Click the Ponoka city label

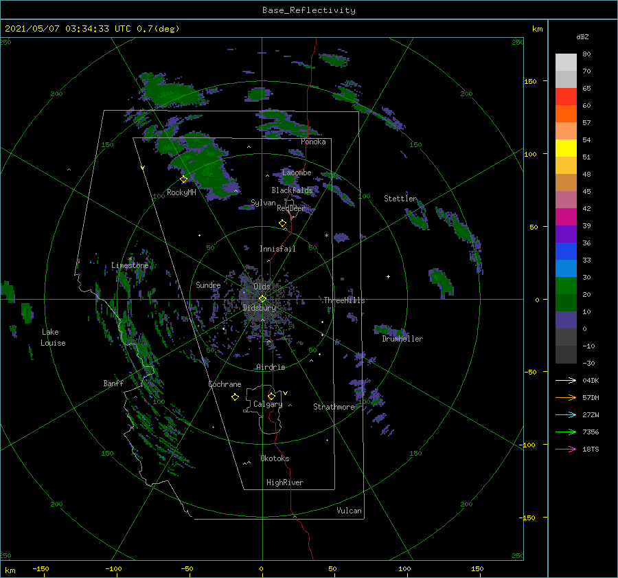tap(313, 142)
